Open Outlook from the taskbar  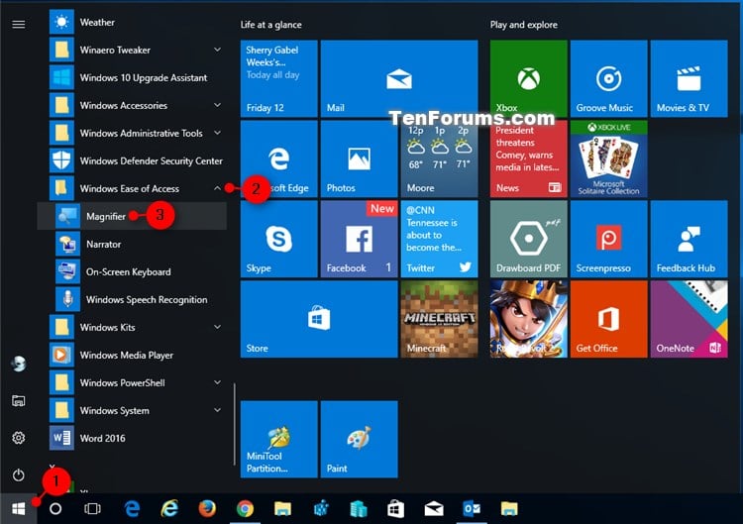[472, 509]
